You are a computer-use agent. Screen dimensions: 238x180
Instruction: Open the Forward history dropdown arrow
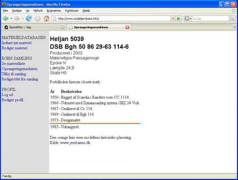click(23, 18)
